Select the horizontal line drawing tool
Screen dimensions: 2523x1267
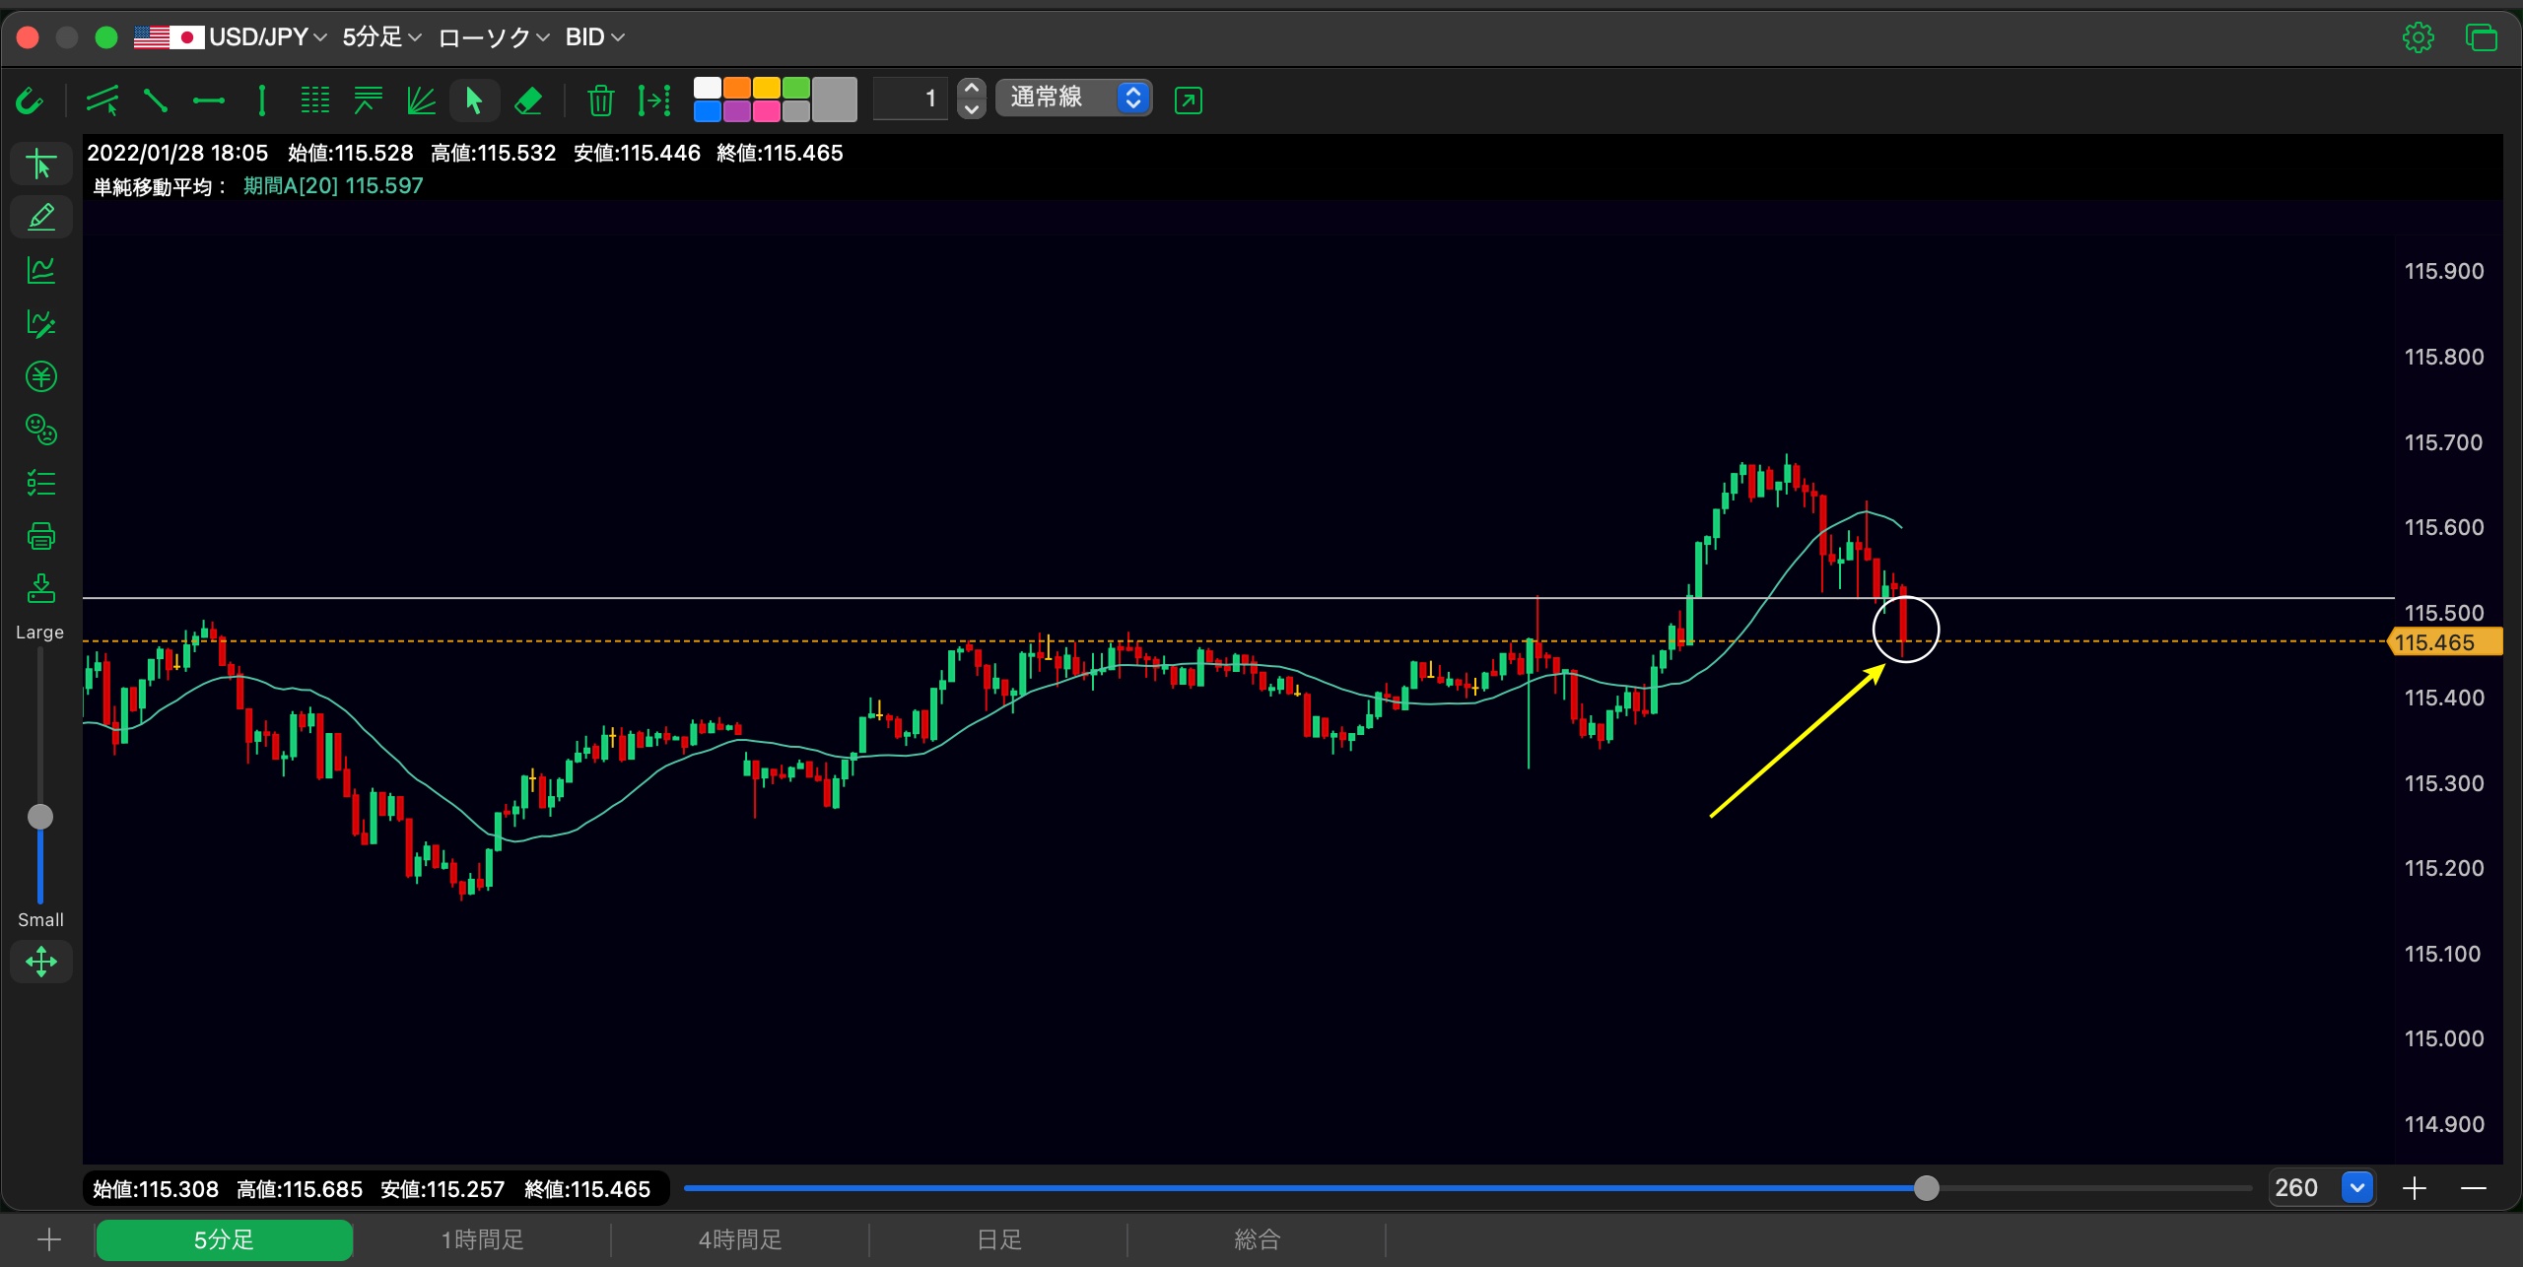[209, 100]
